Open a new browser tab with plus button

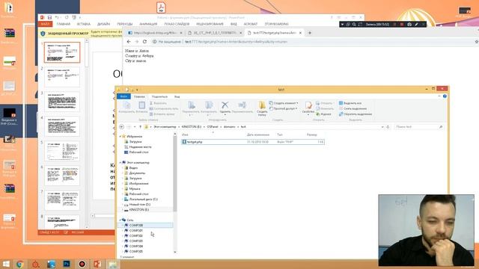click(x=309, y=33)
